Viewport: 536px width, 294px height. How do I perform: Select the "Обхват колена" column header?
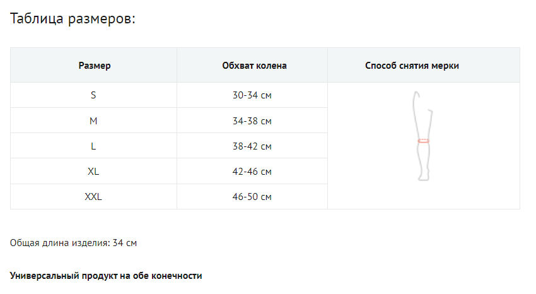pyautogui.click(x=252, y=66)
